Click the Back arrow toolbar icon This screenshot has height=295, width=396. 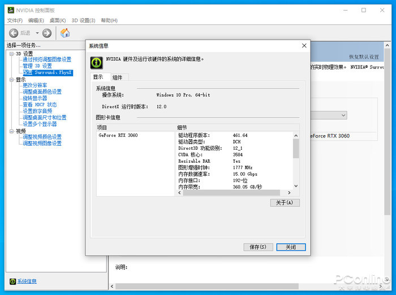pyautogui.click(x=14, y=33)
